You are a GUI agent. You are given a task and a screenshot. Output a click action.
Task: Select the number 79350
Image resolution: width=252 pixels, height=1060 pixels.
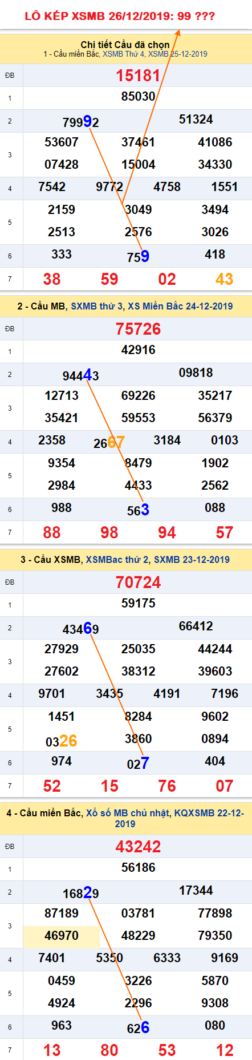215,935
